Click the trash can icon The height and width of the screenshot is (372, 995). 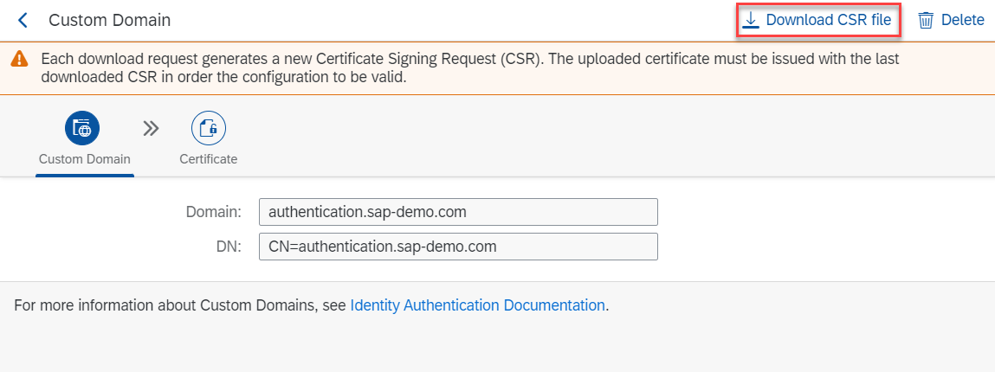click(x=926, y=21)
